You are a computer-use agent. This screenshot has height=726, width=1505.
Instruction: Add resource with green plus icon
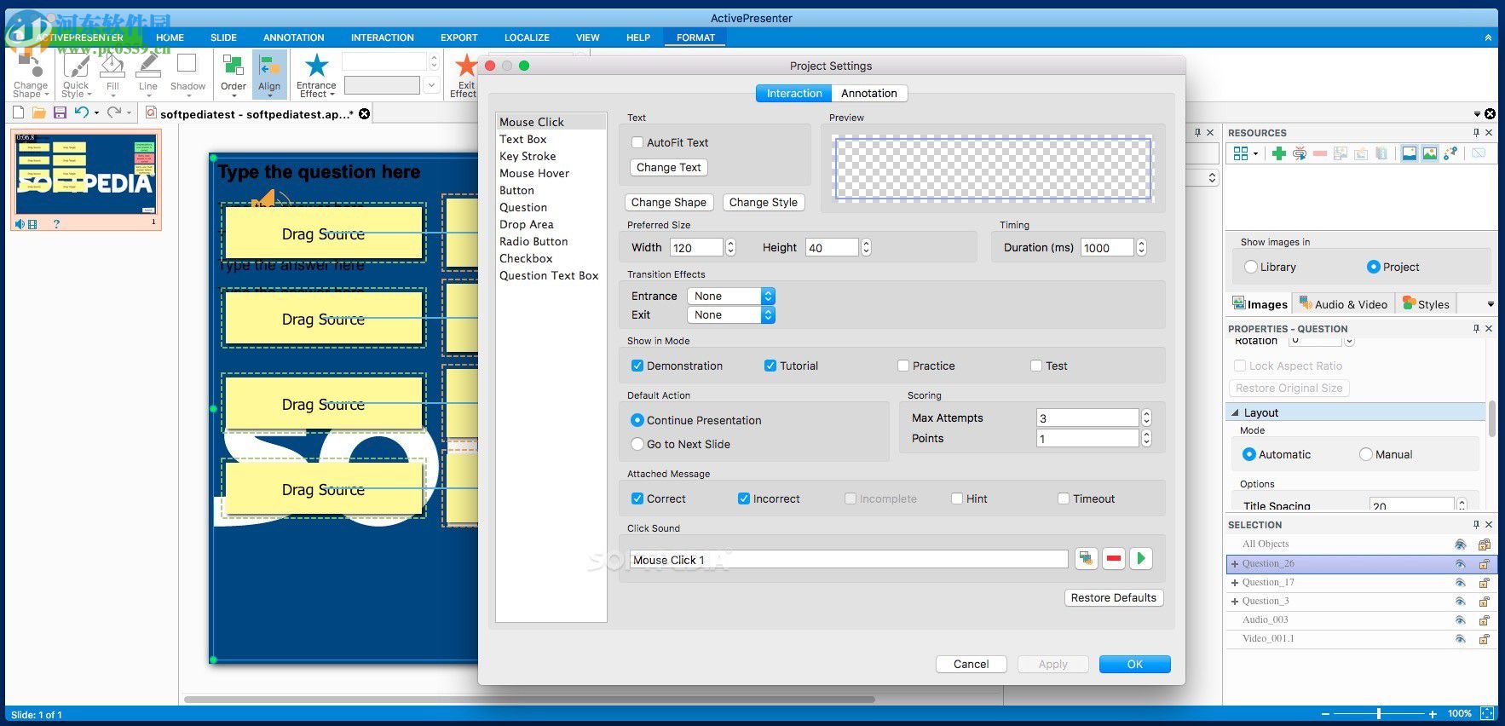point(1278,153)
